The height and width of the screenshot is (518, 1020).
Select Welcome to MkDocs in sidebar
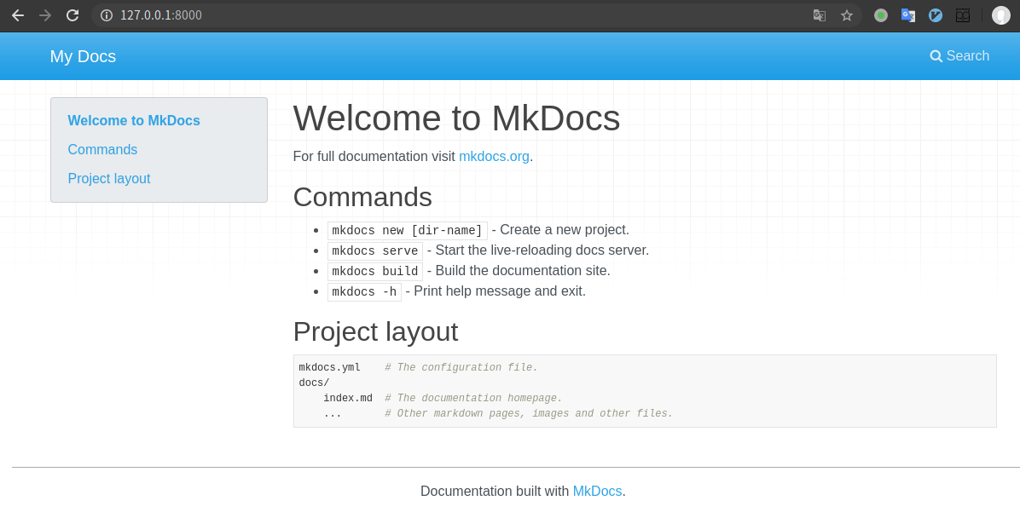[134, 121]
